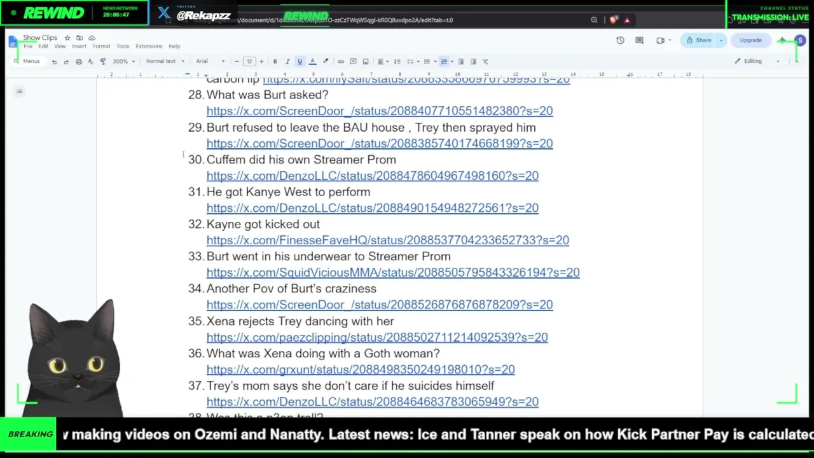Open the Arial font dropdown
Screen dimensions: 814x458
210,62
